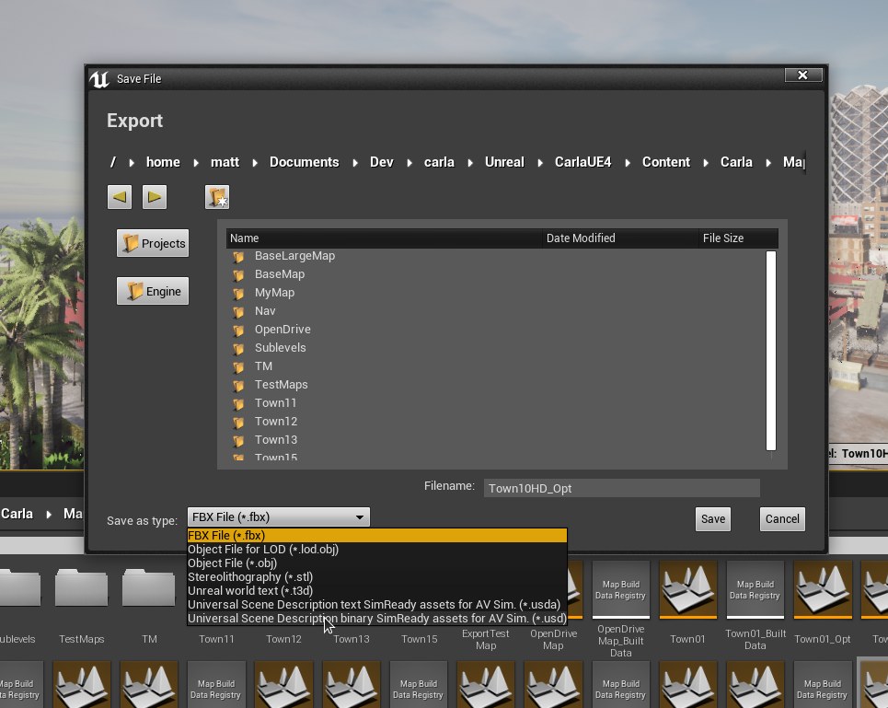Viewport: 888px width, 708px height.
Task: Open the Town01 map thumbnail
Action: point(687,589)
